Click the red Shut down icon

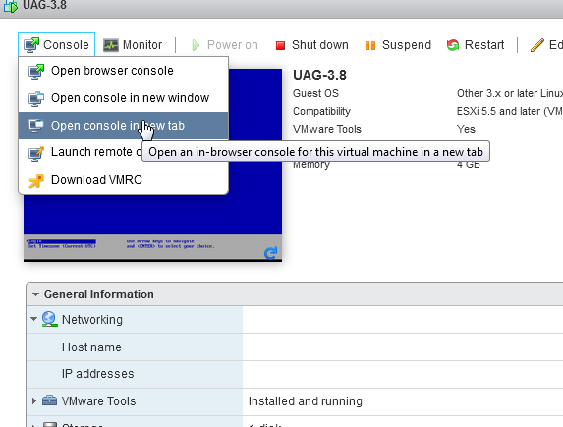tap(280, 45)
